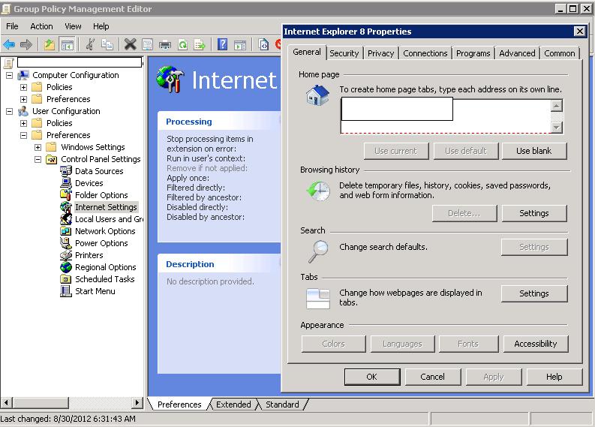Image resolution: width=595 pixels, height=427 pixels.
Task: Click the Properties toolbar icon
Action: [147, 45]
